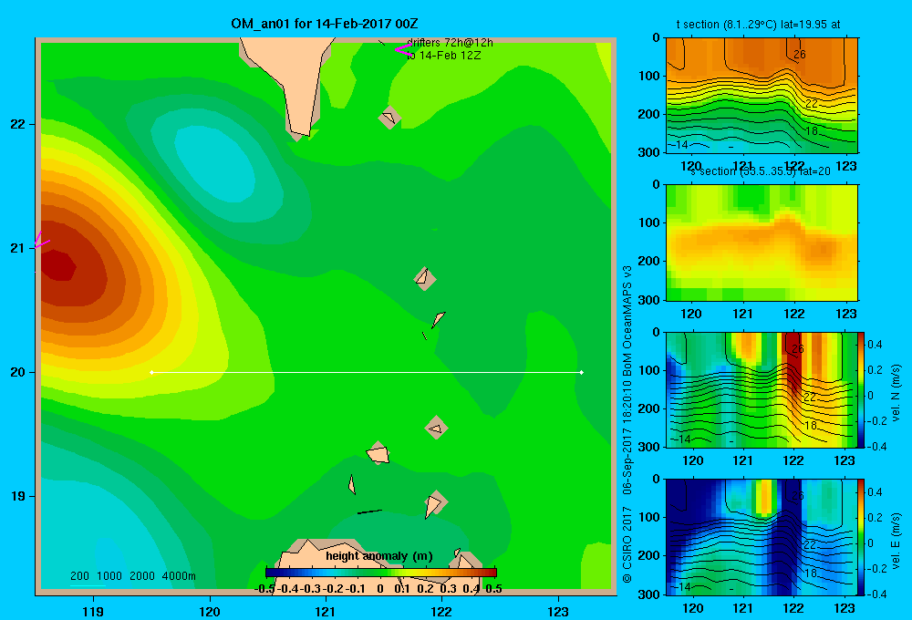Viewport: 912px width, 620px height.
Task: Click the salinity section plot
Action: [x=762, y=243]
